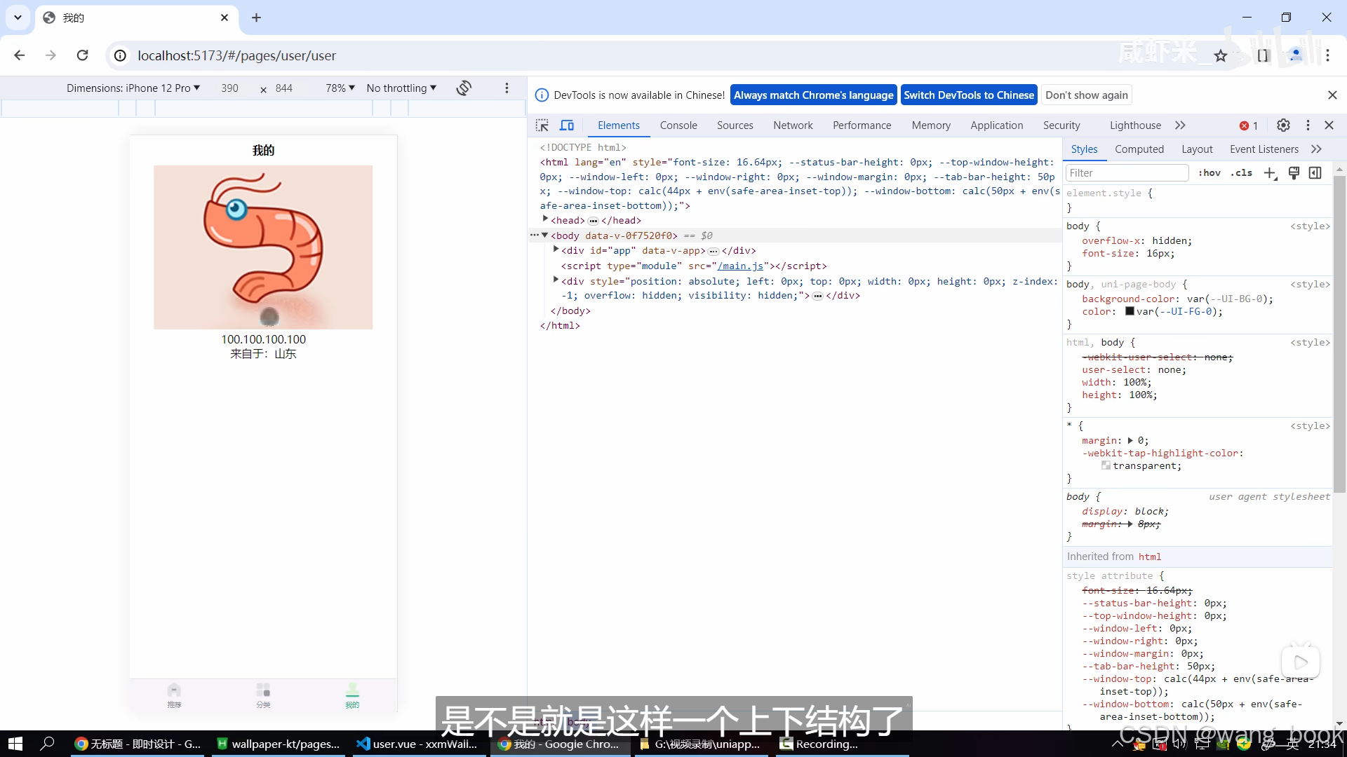Click Always match Chrome's language button

(813, 95)
